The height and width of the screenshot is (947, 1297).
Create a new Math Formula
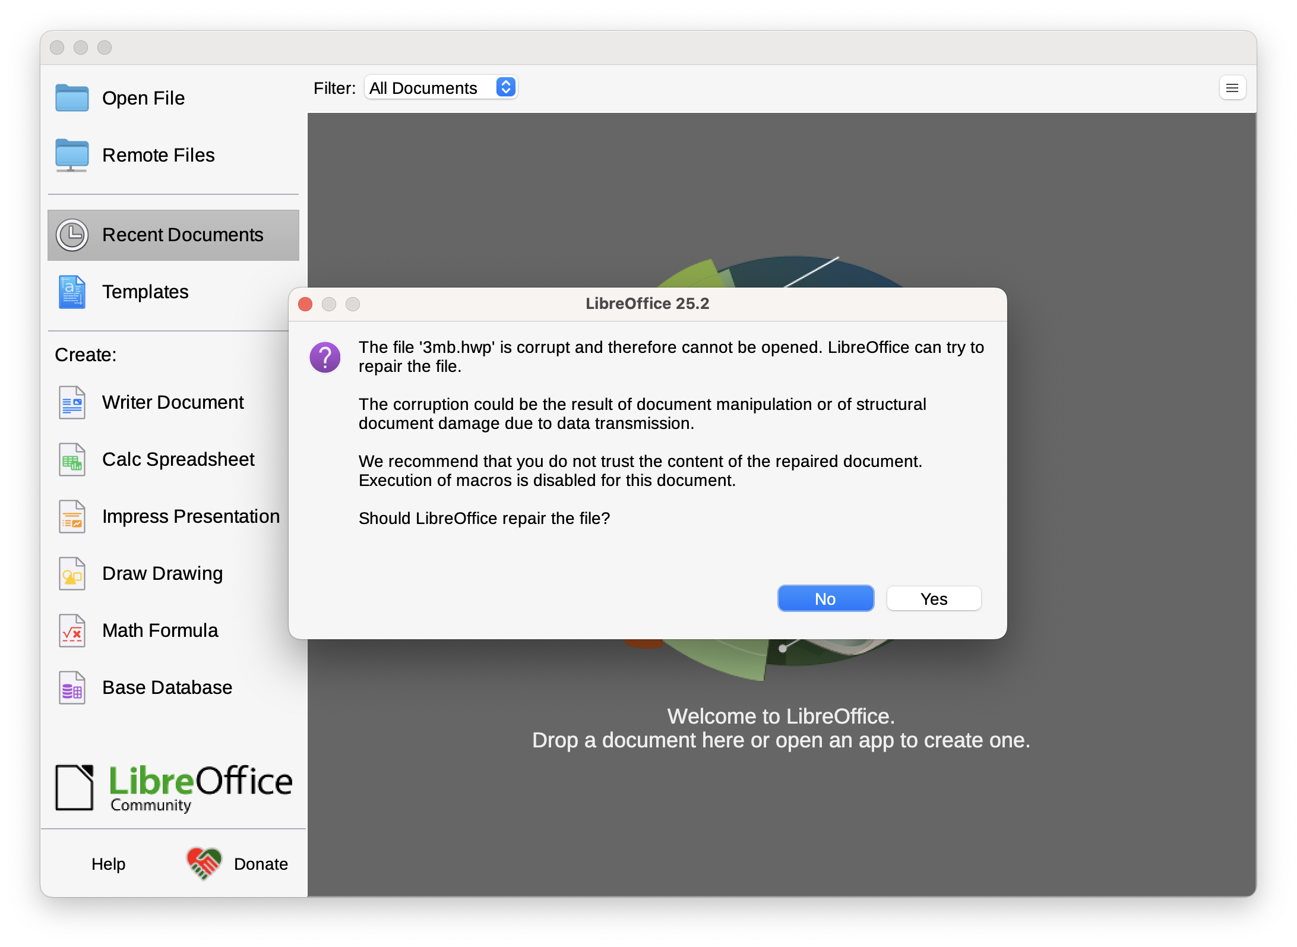pyautogui.click(x=173, y=630)
